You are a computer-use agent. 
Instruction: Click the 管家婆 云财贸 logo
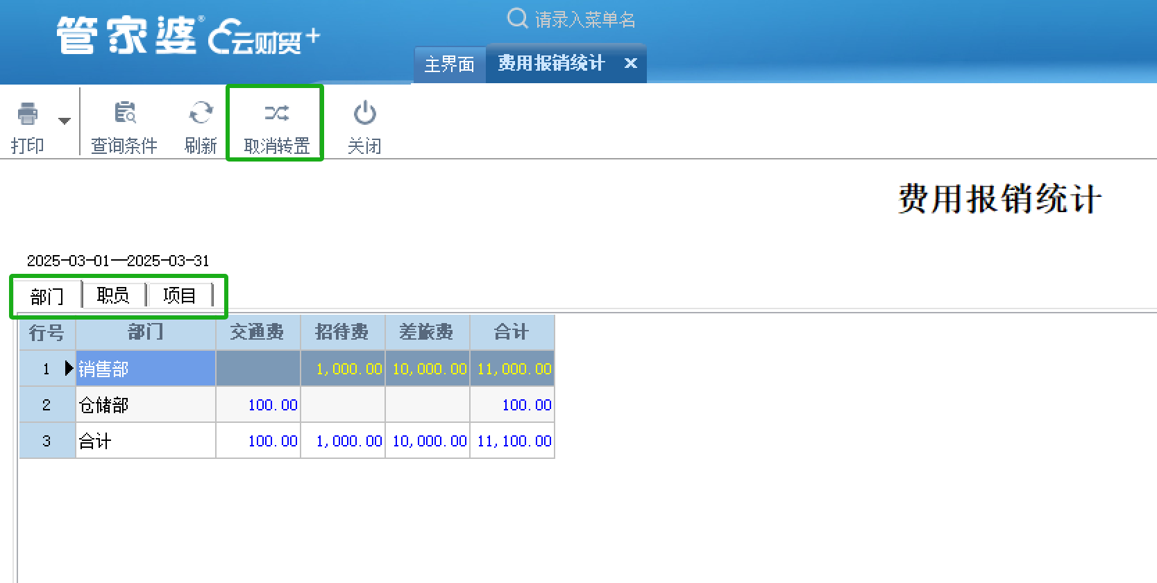pos(187,36)
